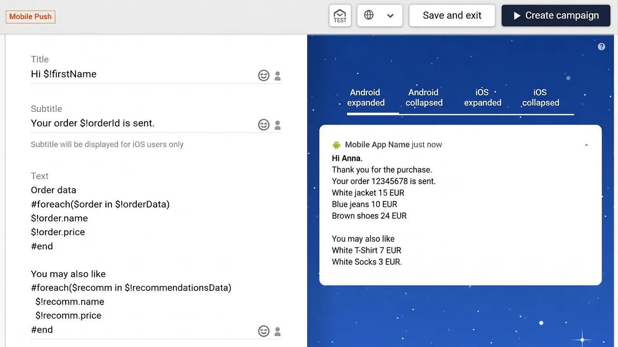Insert emoji into Text field
This screenshot has height=347, width=618.
point(263,331)
